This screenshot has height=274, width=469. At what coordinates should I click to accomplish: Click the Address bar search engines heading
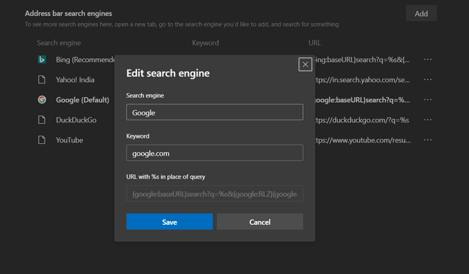(69, 13)
